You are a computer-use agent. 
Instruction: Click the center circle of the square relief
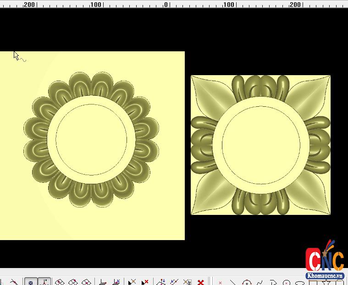point(261,145)
